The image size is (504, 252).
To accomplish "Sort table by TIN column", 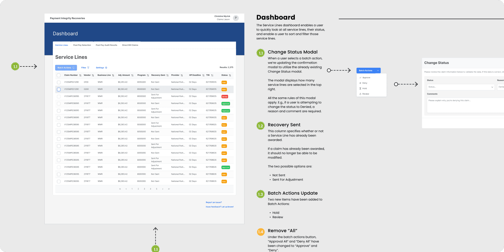I will pos(212,75).
